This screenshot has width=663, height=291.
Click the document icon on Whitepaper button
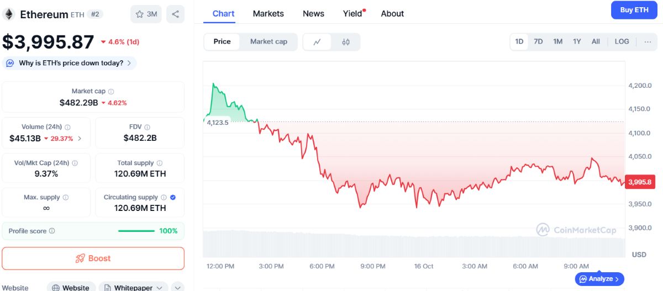pyautogui.click(x=107, y=288)
